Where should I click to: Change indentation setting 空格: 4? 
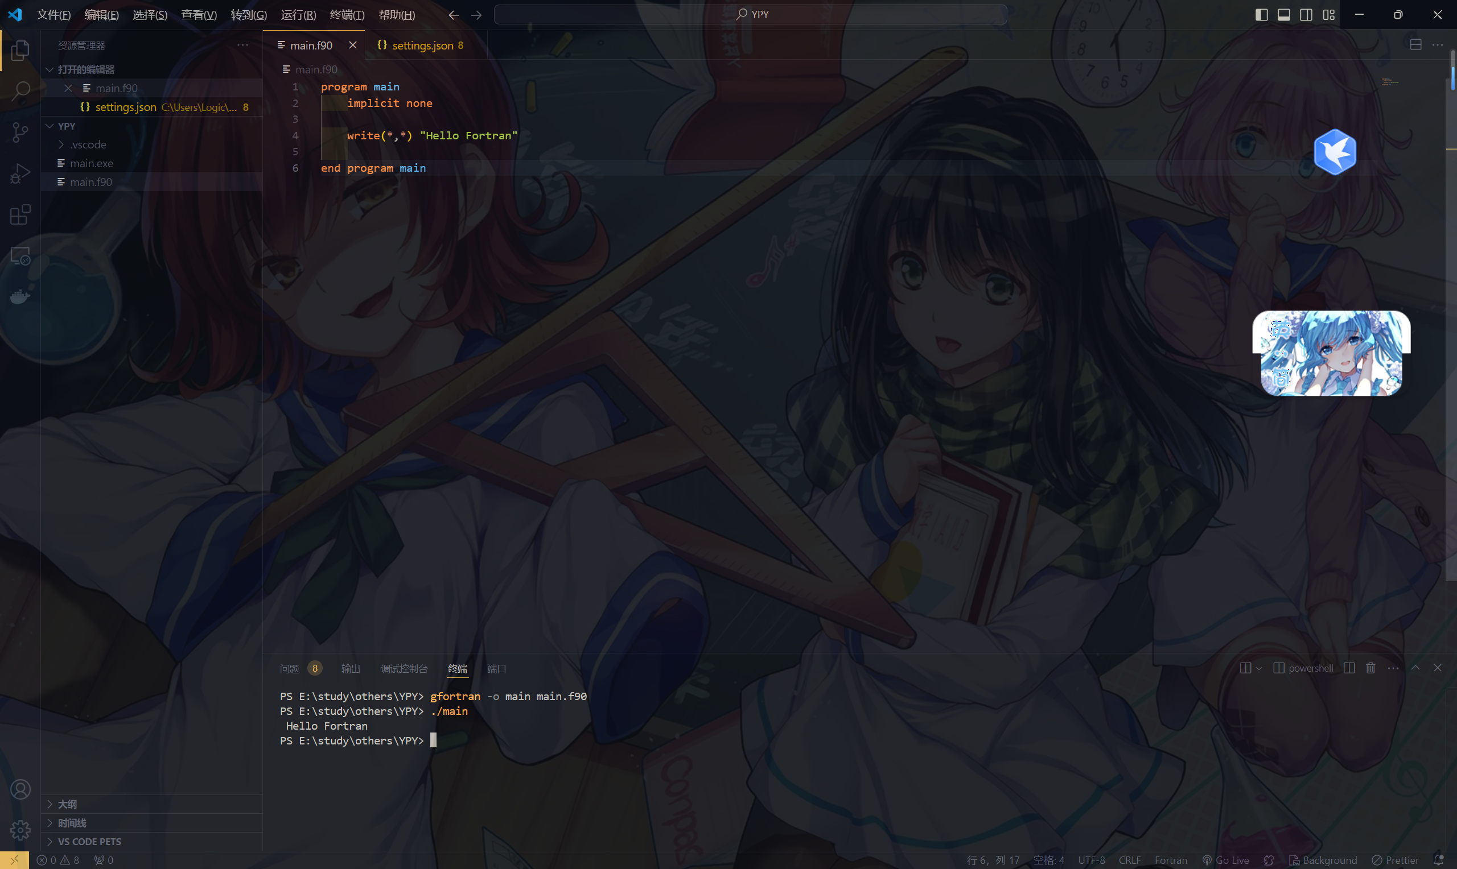pos(1049,860)
